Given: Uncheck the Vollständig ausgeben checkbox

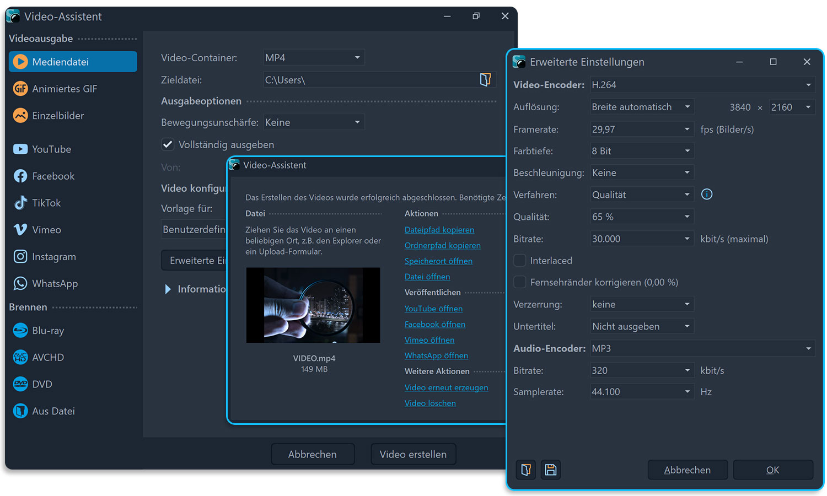Looking at the screenshot, I should pyautogui.click(x=168, y=144).
